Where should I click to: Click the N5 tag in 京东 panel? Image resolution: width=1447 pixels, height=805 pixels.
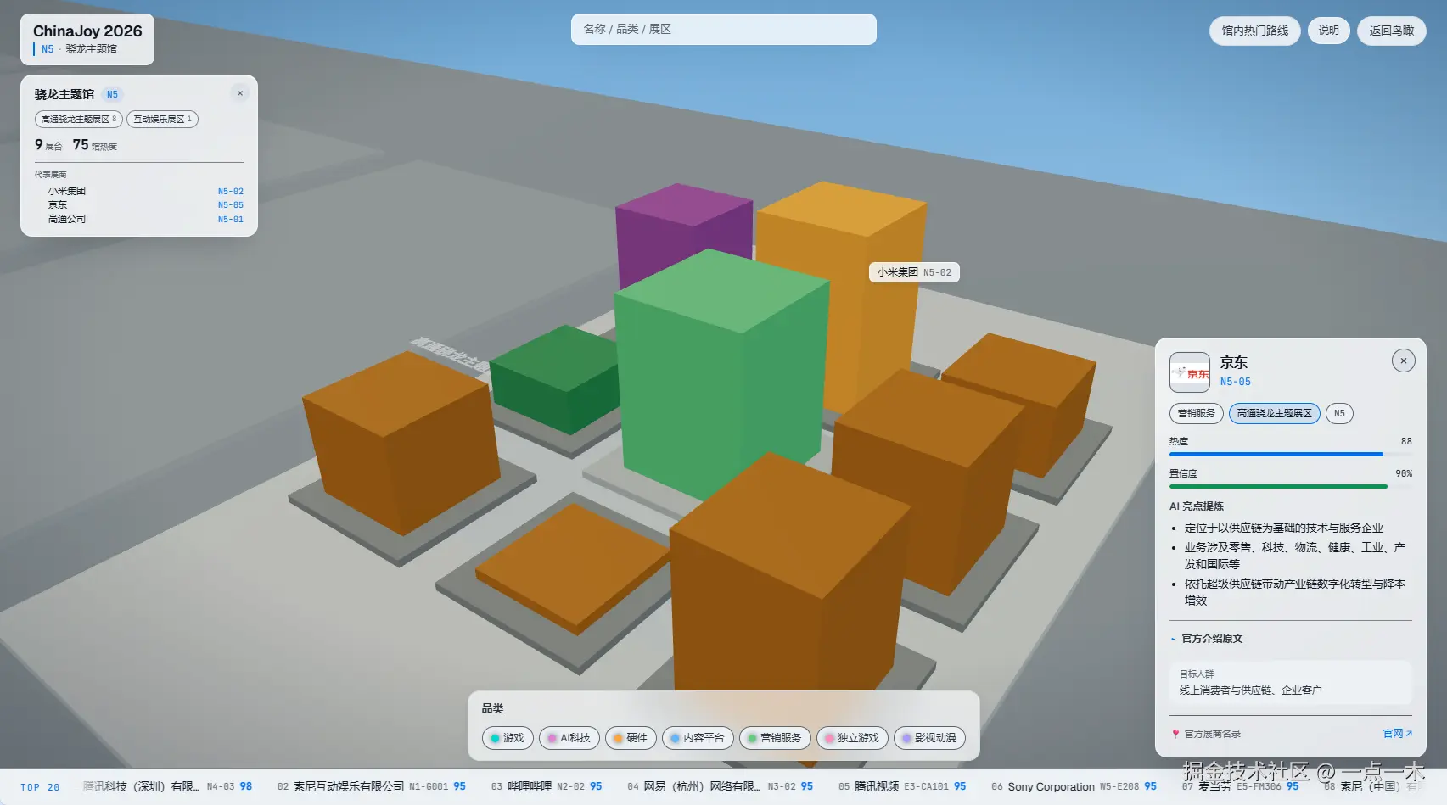pos(1339,414)
